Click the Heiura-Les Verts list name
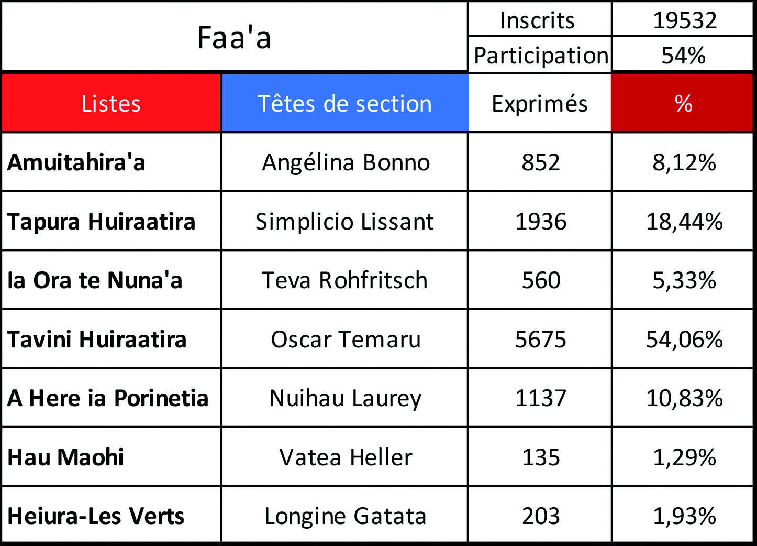Screen dimensions: 757x546 point(96,516)
